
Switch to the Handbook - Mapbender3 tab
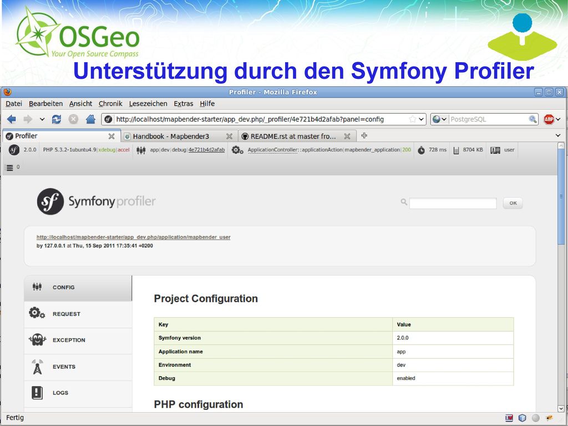click(179, 136)
